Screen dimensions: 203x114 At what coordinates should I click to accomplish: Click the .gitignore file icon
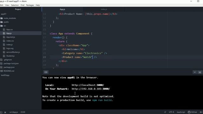[x=1, y=60]
